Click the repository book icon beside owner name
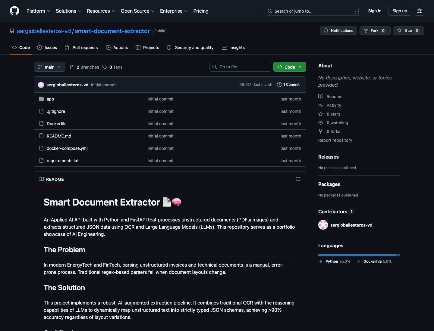Screen dimensions: 434x331 click(12, 31)
